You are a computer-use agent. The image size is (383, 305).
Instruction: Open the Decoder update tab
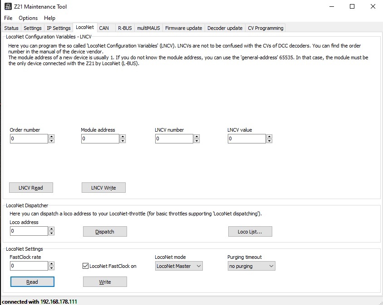[225, 28]
